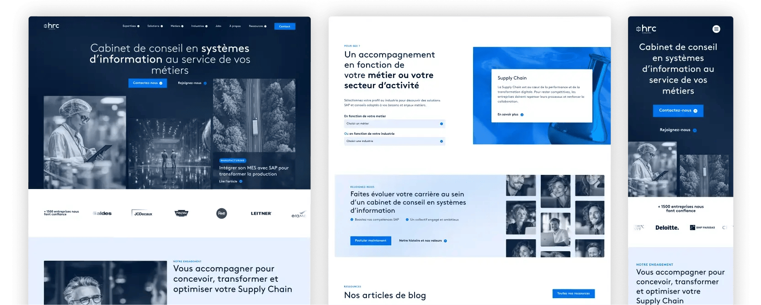Click the hrc logo in the desktop header
Viewport: 761px width, 305px height.
(51, 26)
